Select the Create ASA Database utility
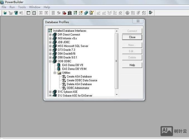The height and width of the screenshot is (139, 189). point(79,76)
